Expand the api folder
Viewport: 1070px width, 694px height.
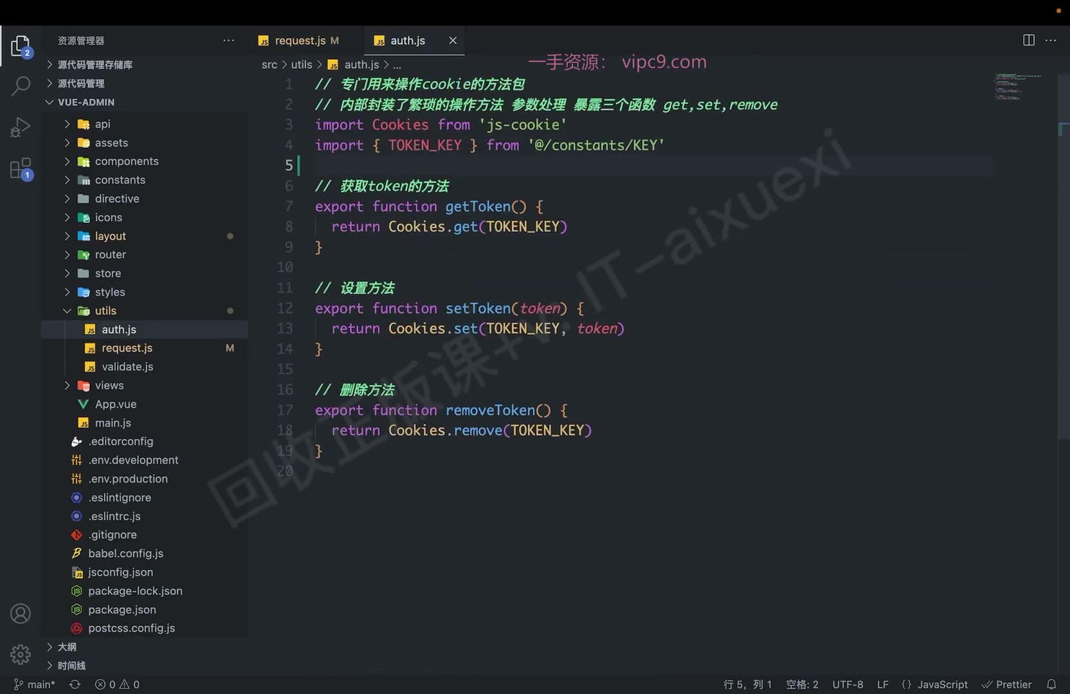[x=144, y=124]
